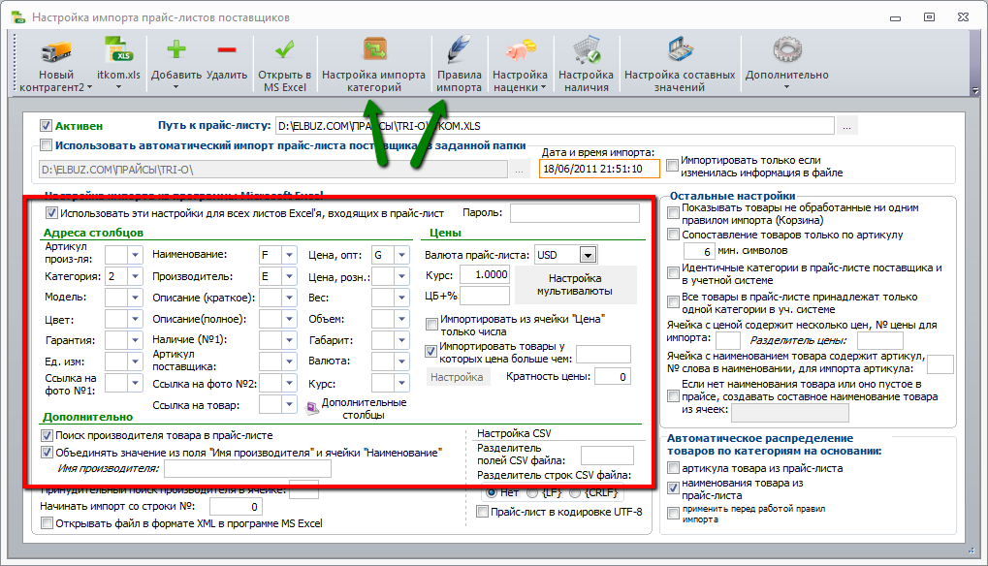Check Идентичные категории в прайс-листе option
Image resolution: width=988 pixels, height=566 pixels.
[673, 272]
